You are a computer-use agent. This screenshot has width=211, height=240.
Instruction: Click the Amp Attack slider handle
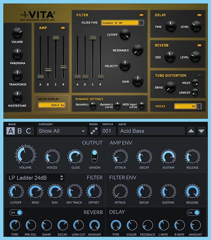[x=40, y=77]
